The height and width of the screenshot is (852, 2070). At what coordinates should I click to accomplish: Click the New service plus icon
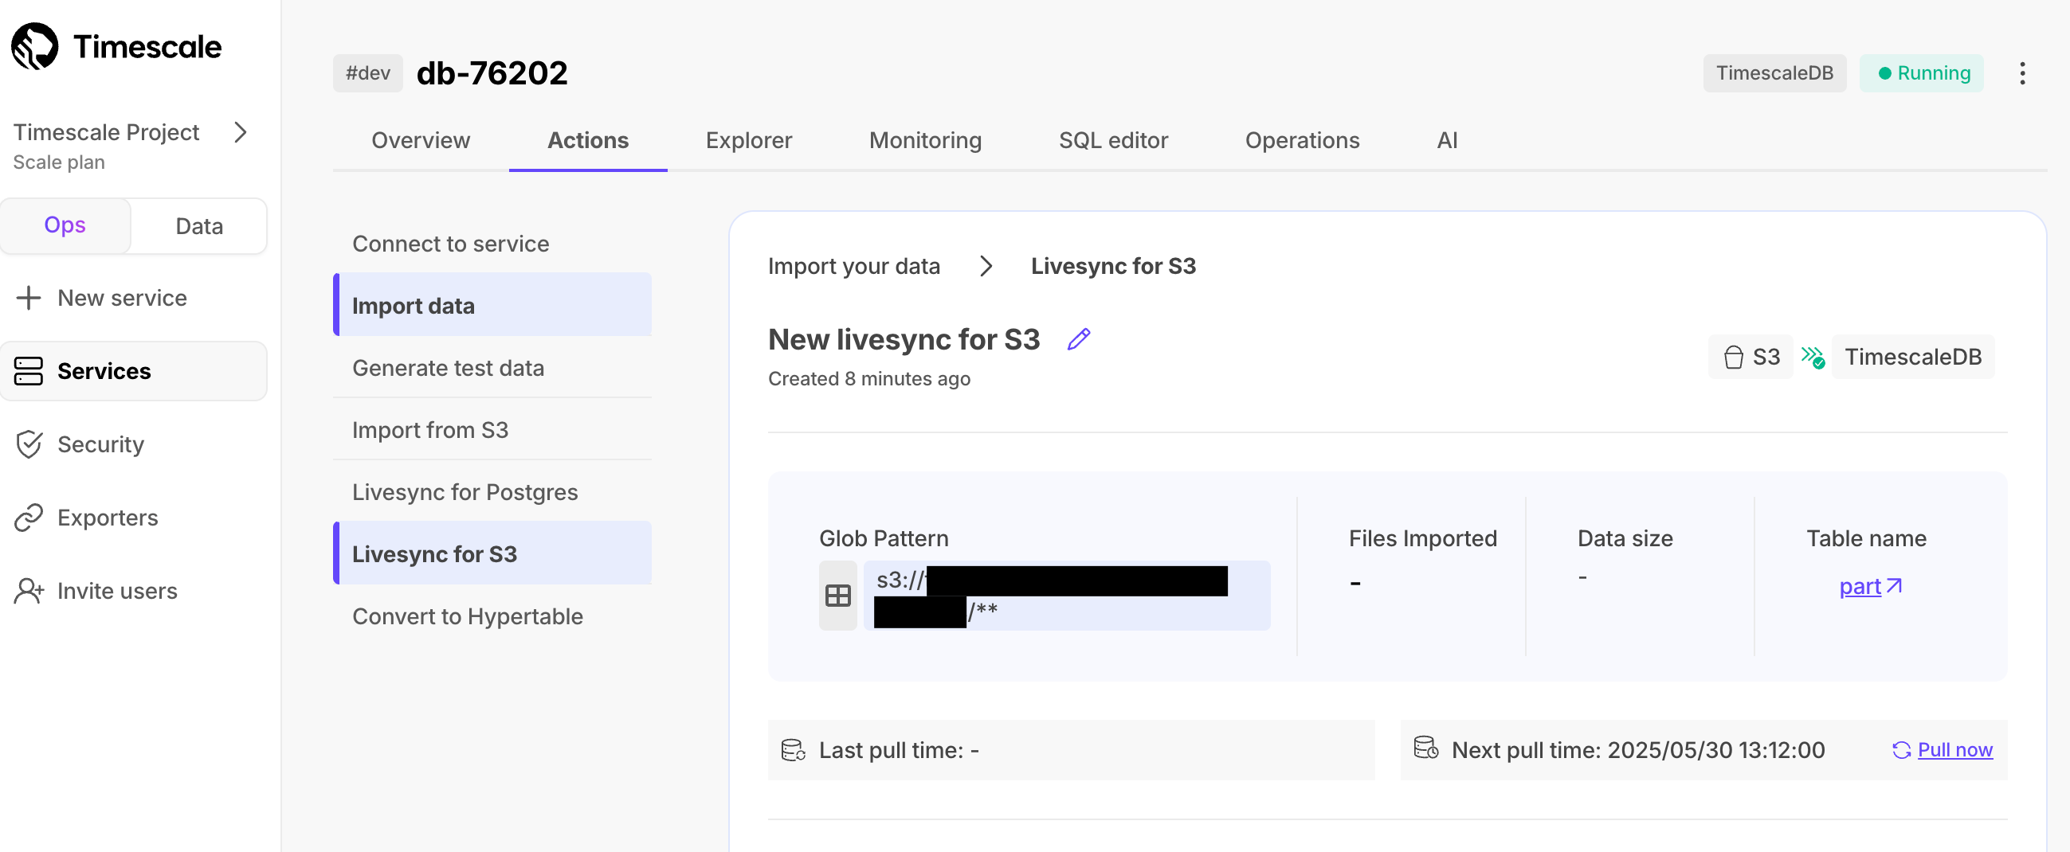pos(28,298)
